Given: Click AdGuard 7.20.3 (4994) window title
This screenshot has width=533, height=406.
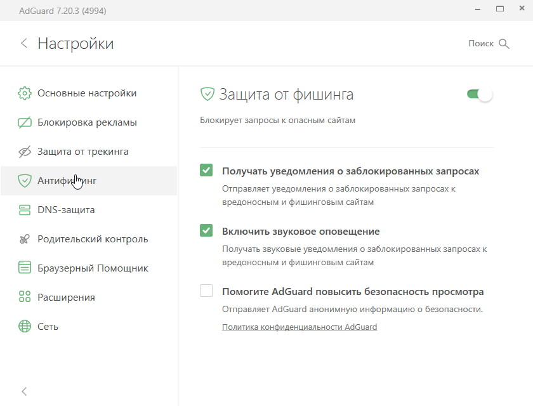Looking at the screenshot, I should (x=63, y=11).
